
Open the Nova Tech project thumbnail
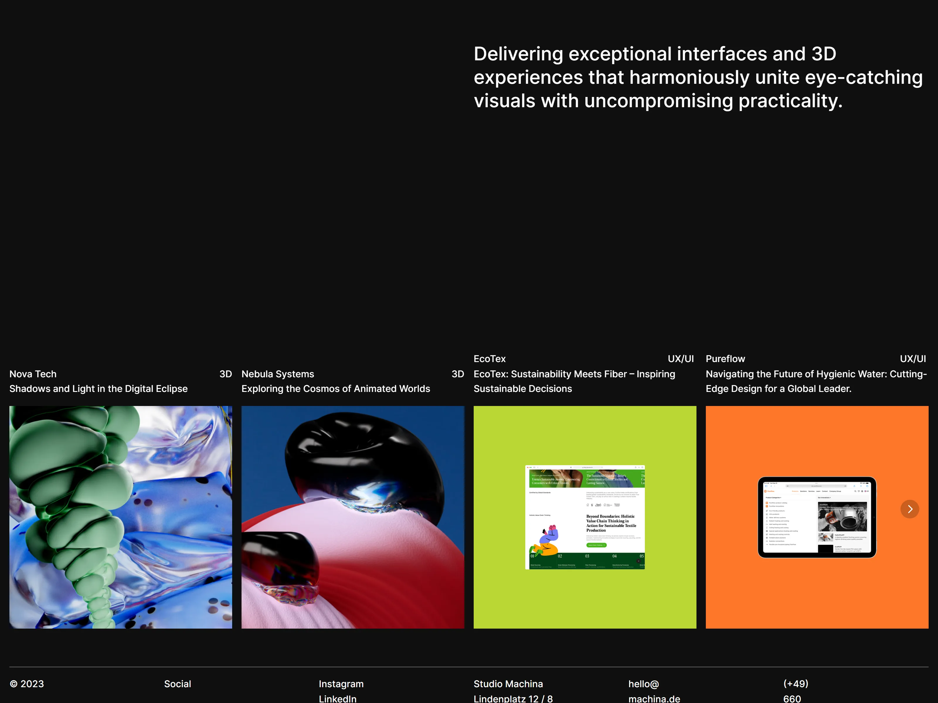[x=121, y=517]
